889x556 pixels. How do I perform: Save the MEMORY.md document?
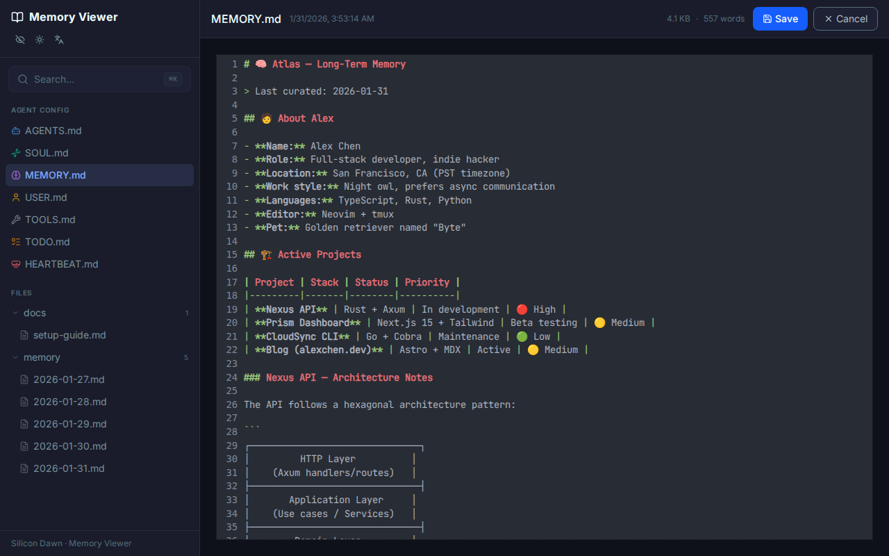click(780, 19)
